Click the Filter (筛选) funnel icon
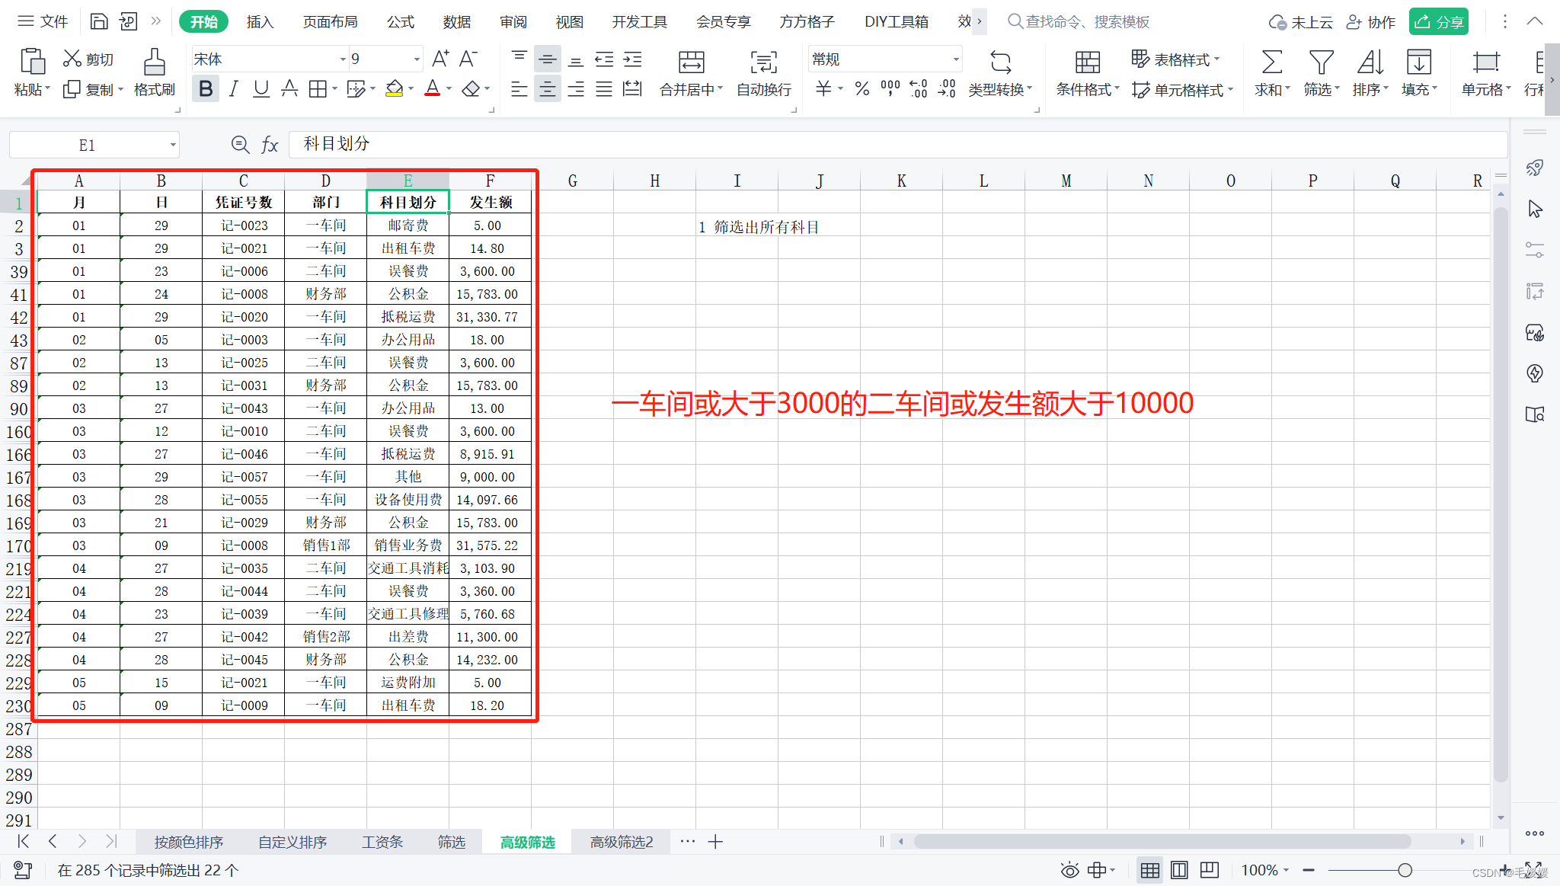The image size is (1560, 886). click(x=1321, y=62)
